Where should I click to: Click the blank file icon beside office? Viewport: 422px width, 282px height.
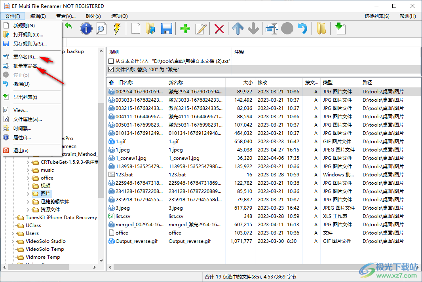click(111, 233)
